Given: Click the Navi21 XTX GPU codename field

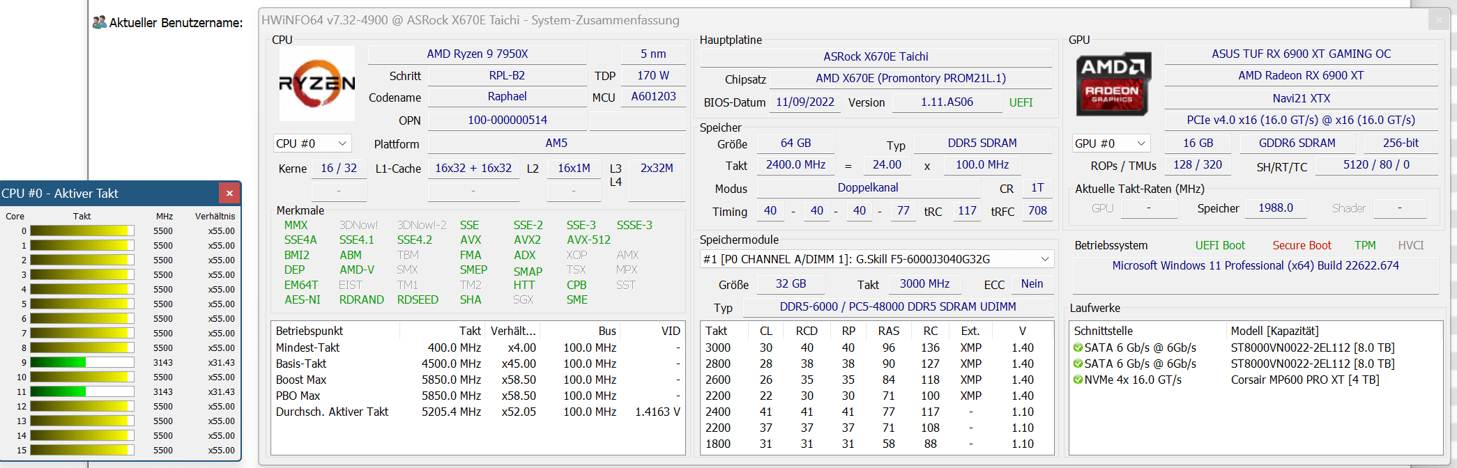Looking at the screenshot, I should [1301, 98].
